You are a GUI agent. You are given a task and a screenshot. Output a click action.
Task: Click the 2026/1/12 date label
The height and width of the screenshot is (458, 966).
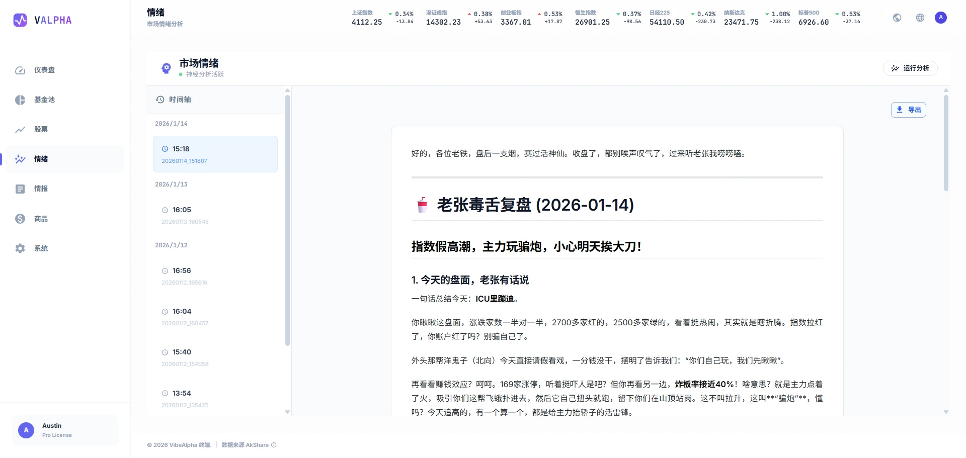pyautogui.click(x=171, y=245)
